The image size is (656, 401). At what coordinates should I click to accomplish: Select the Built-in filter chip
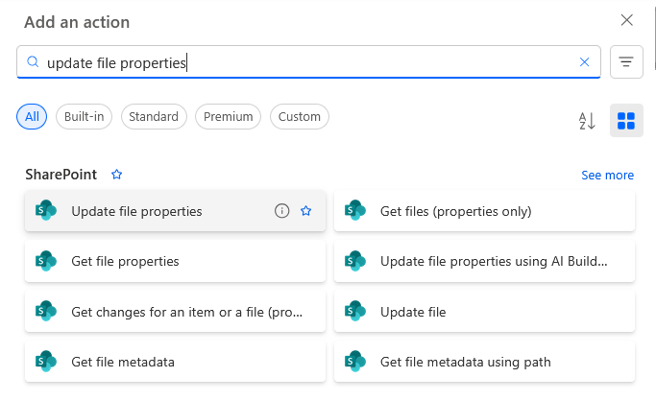[85, 116]
